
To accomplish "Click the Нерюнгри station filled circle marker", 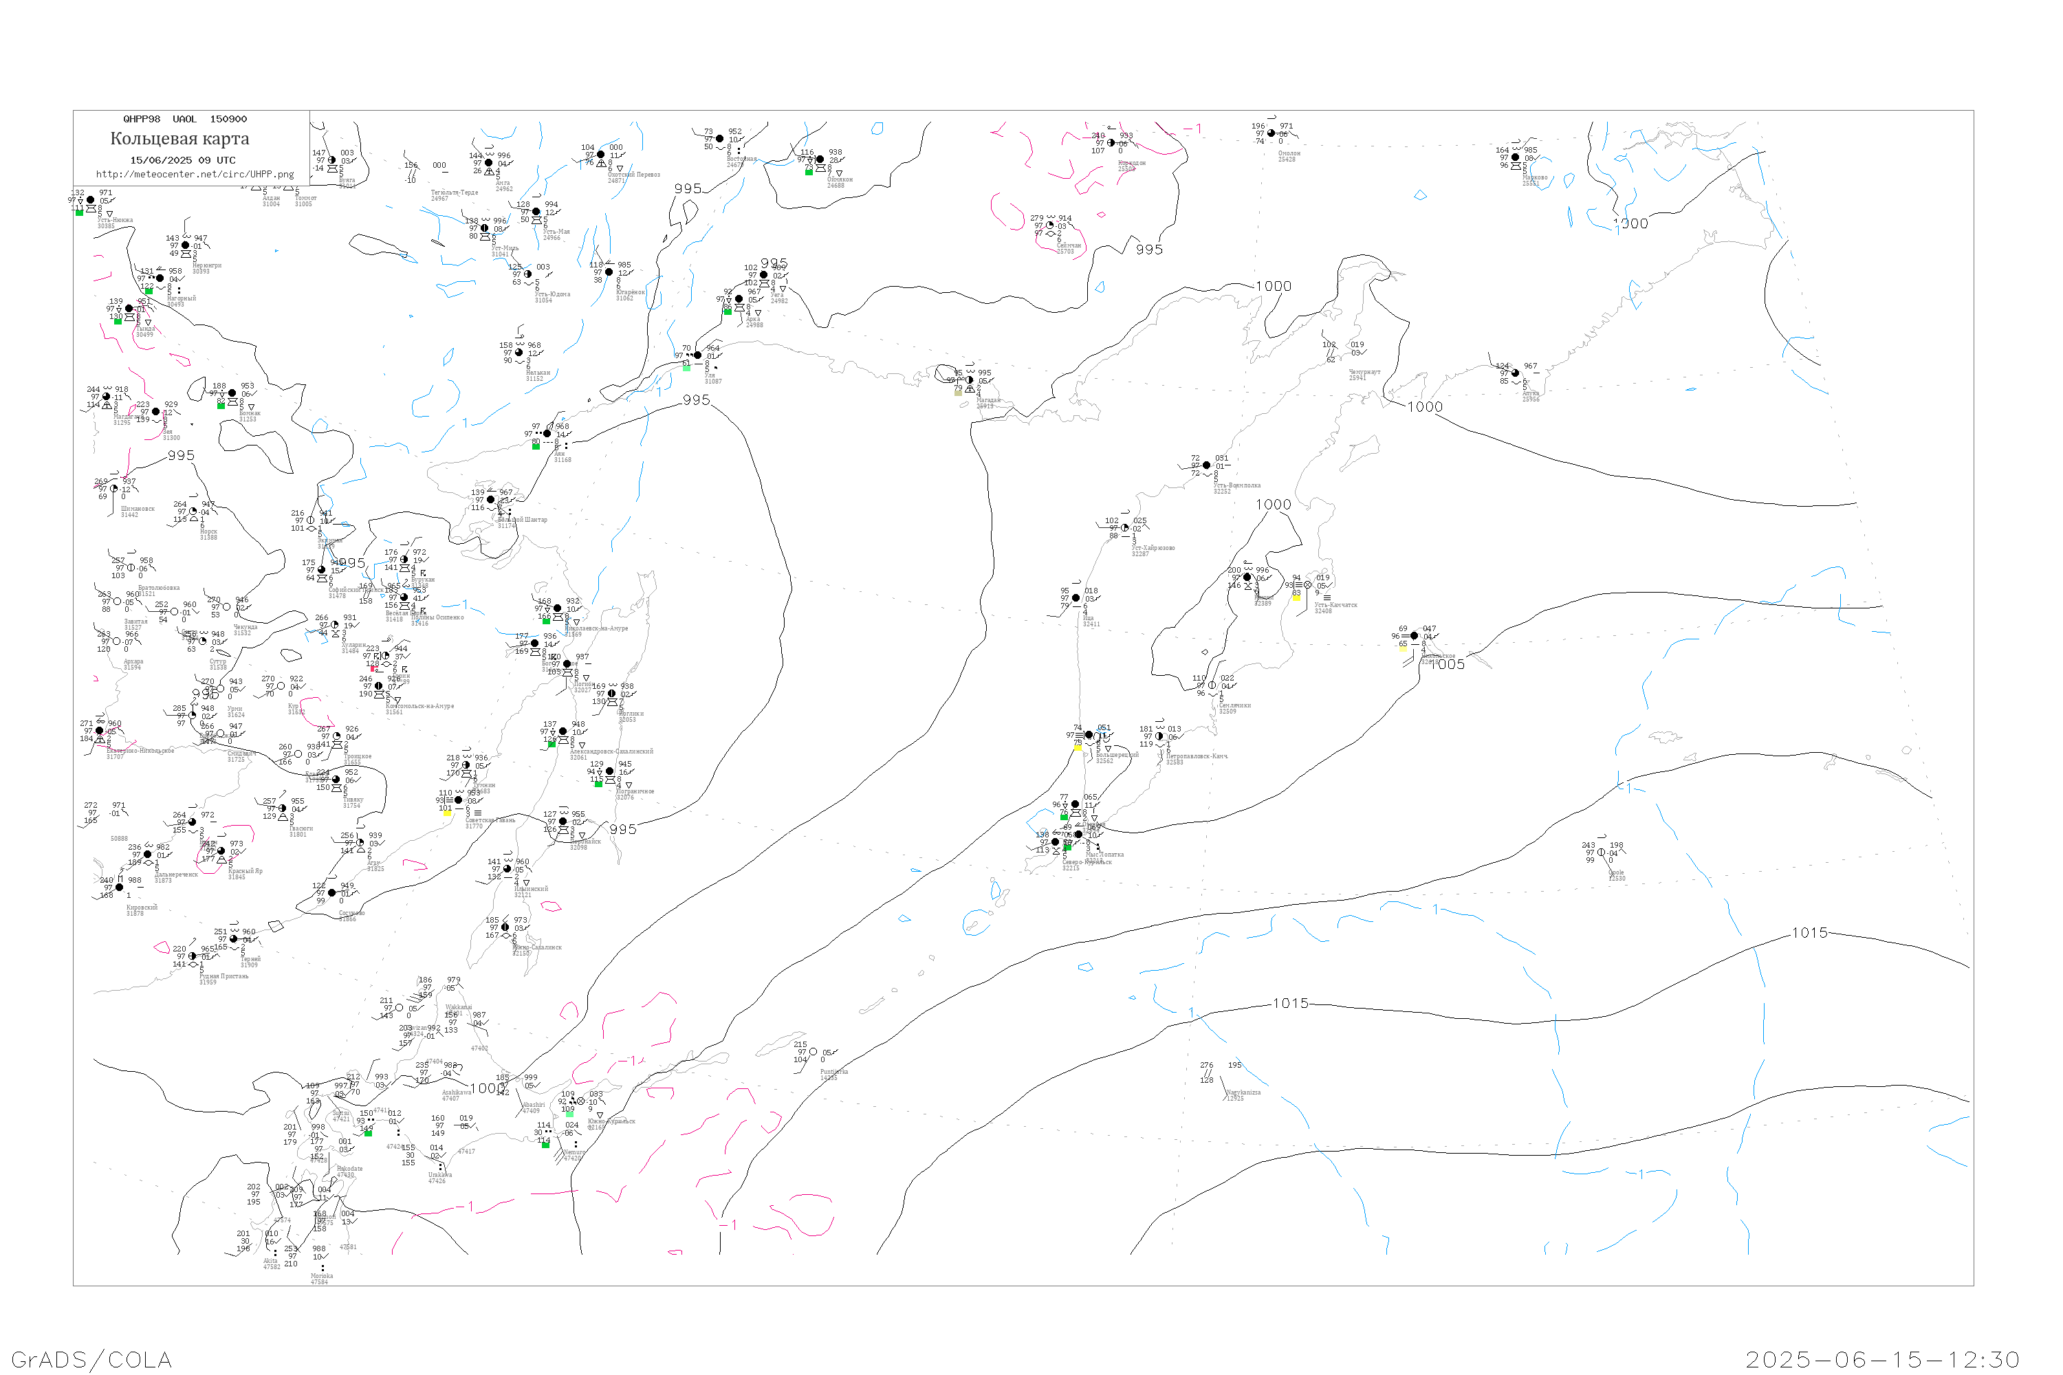I will [x=185, y=245].
